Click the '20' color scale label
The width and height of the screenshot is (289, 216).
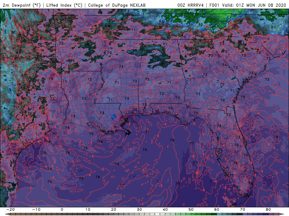(113, 210)
